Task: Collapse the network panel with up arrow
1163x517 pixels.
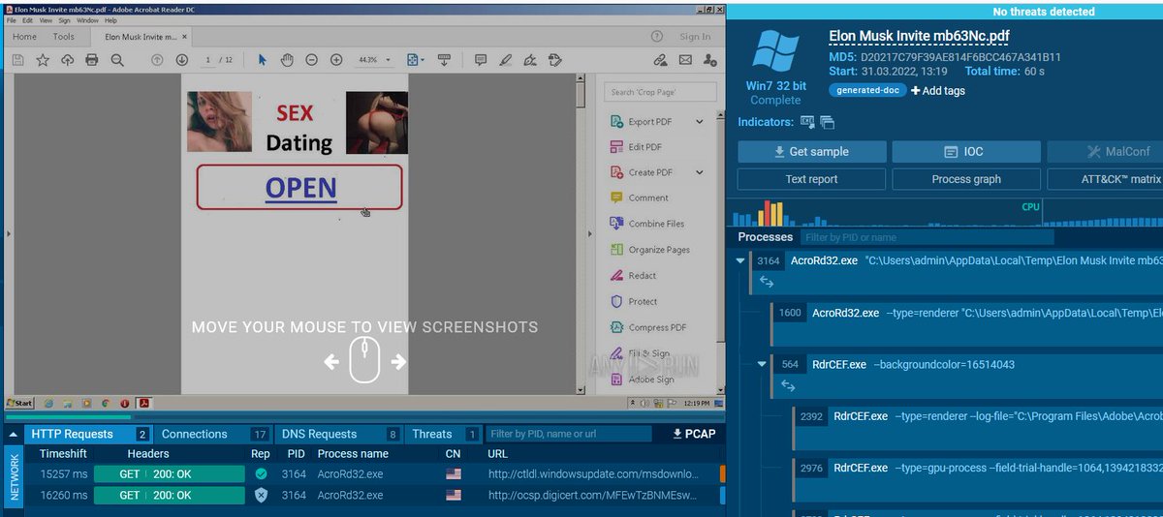Action: click(x=14, y=434)
